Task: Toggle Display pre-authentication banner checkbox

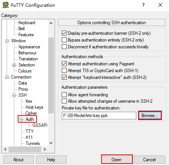Action: 64,33
